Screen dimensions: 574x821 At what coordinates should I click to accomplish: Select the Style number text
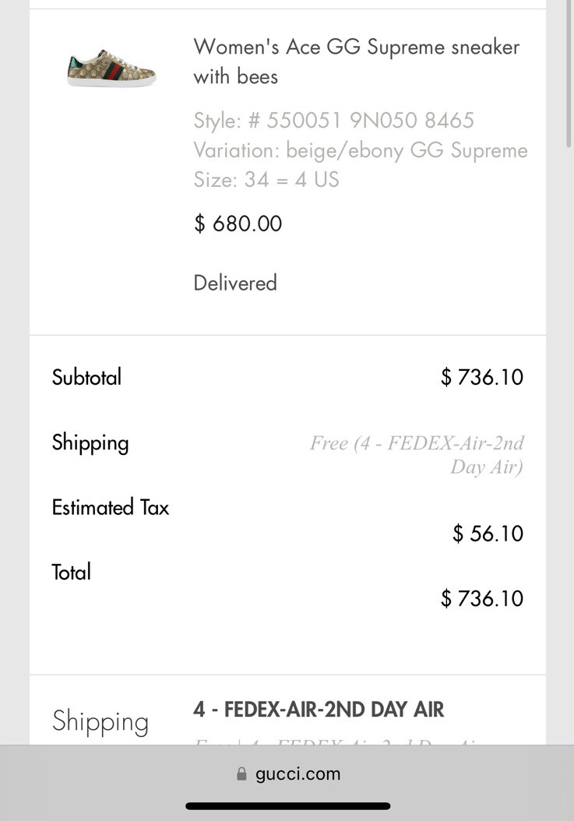click(333, 121)
